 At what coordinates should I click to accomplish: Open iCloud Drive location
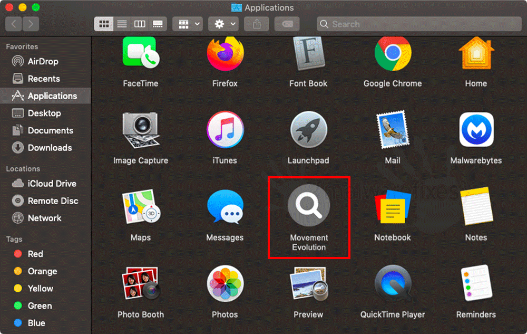[45, 184]
